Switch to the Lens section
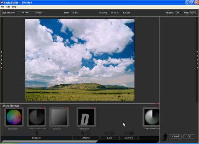Image resolution: width=199 pixels, height=144 pixels. coord(109,138)
